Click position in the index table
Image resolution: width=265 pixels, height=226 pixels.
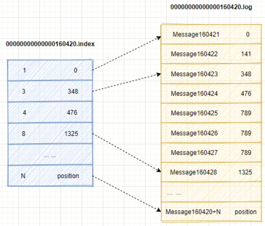point(68,176)
